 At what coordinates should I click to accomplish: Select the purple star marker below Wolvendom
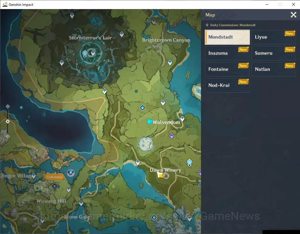172,136
